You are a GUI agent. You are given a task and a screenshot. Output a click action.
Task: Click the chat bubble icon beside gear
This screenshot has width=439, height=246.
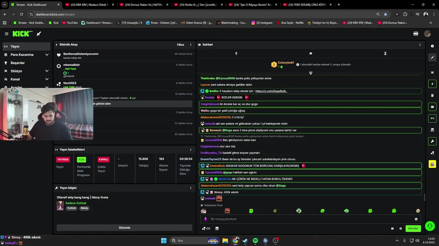pos(392,229)
